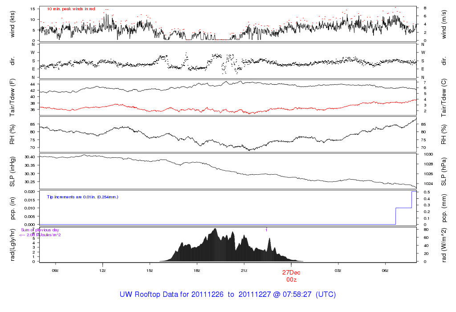The height and width of the screenshot is (312, 456).
Task: Click the 30.40 tick on SLP axis
Action: pos(30,157)
